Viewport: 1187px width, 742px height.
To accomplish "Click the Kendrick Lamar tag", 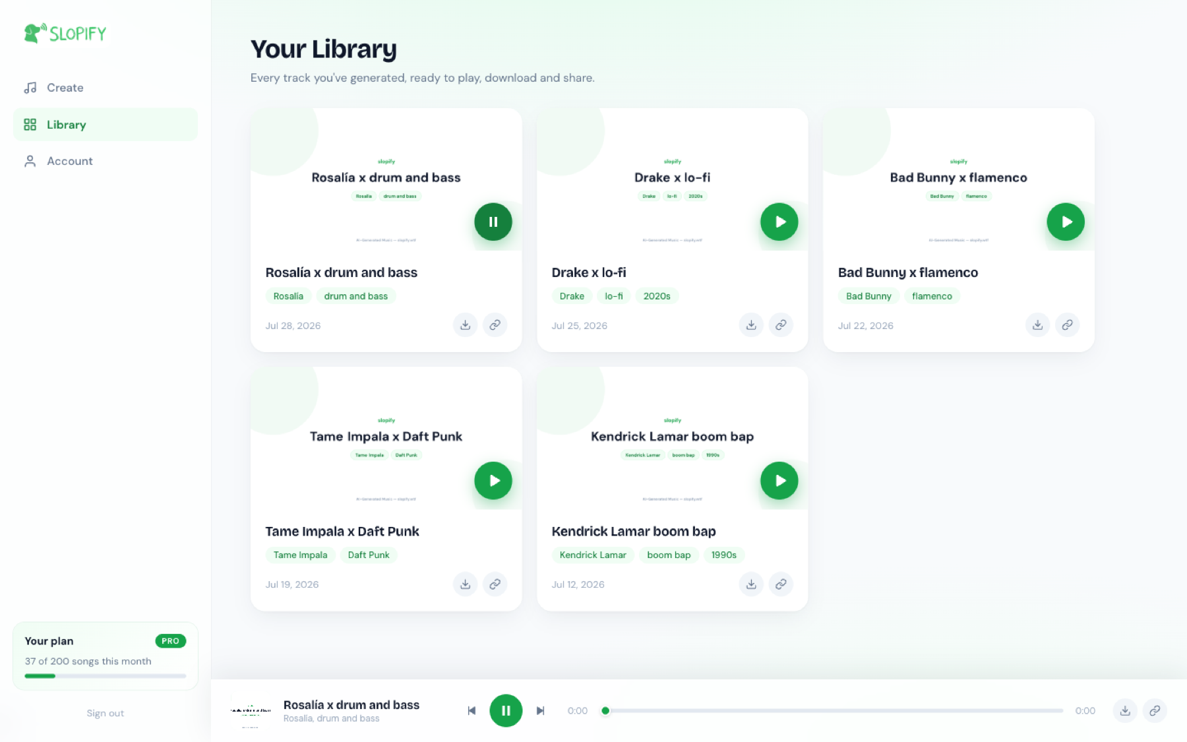I will [x=593, y=555].
